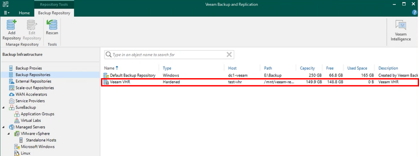The height and width of the screenshot is (156, 419).
Task: Open the main hamburger menu
Action: [x=6, y=13]
